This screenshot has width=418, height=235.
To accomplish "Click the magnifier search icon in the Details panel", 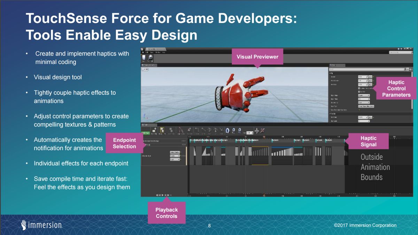I will click(405, 69).
